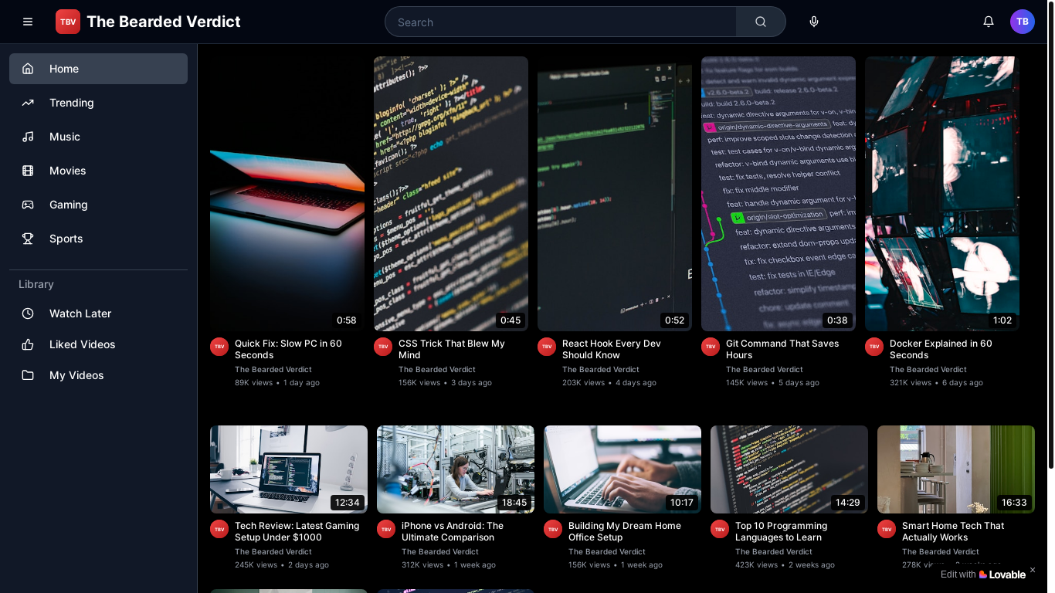This screenshot has height=593, width=1055.
Task: Play the Git log short thumbnail 0:38
Action: [779, 194]
